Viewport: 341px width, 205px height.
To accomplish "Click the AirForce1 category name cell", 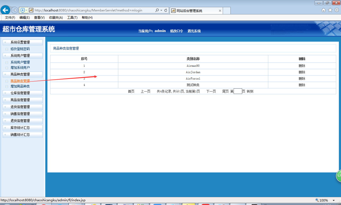I will 193,79.
